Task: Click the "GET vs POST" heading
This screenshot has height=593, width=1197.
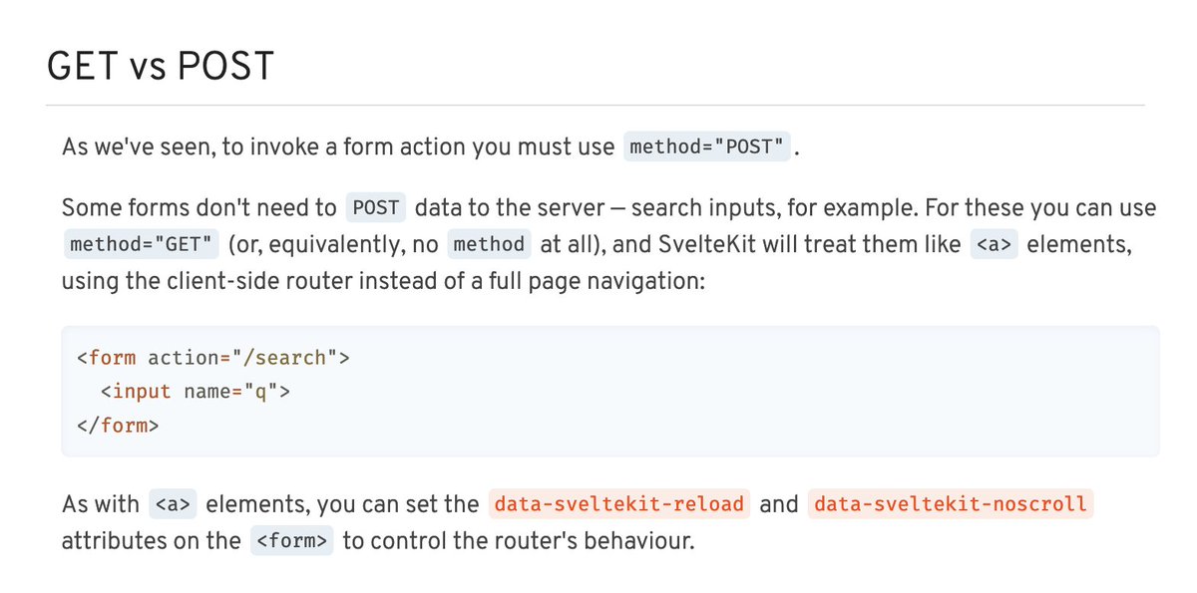Action: (x=160, y=66)
